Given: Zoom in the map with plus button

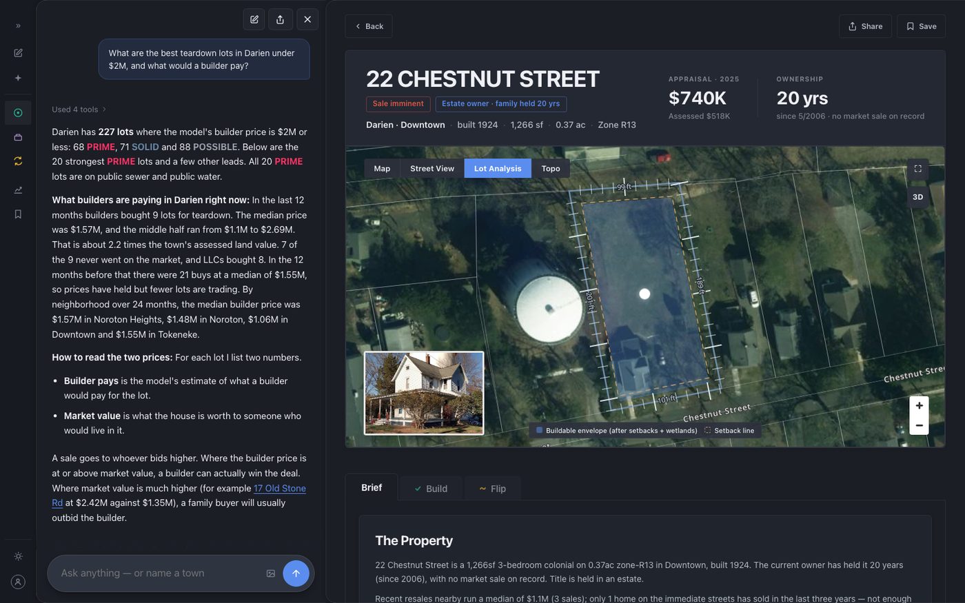Looking at the screenshot, I should pyautogui.click(x=919, y=406).
